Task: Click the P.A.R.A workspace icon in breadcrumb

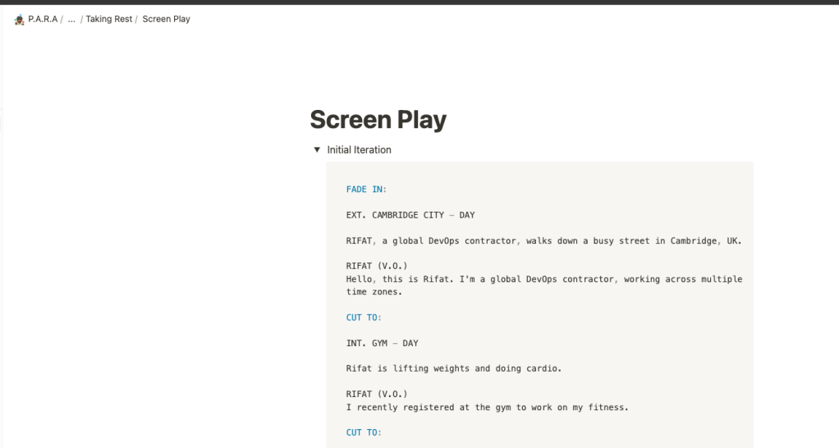Action: click(x=19, y=20)
